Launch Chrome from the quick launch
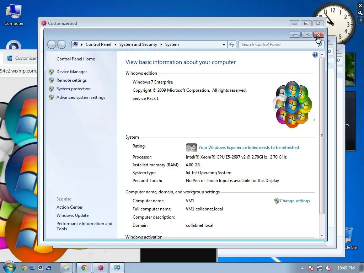364x273 pixels. point(23,268)
